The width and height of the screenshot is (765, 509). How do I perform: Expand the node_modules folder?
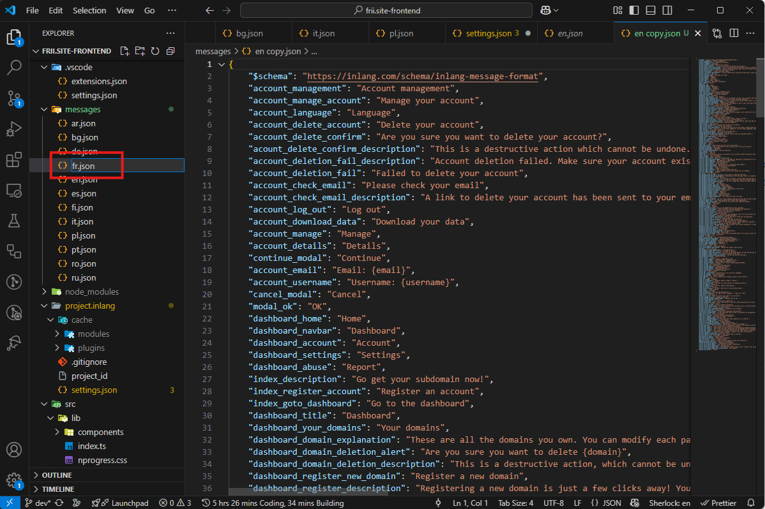(x=45, y=291)
